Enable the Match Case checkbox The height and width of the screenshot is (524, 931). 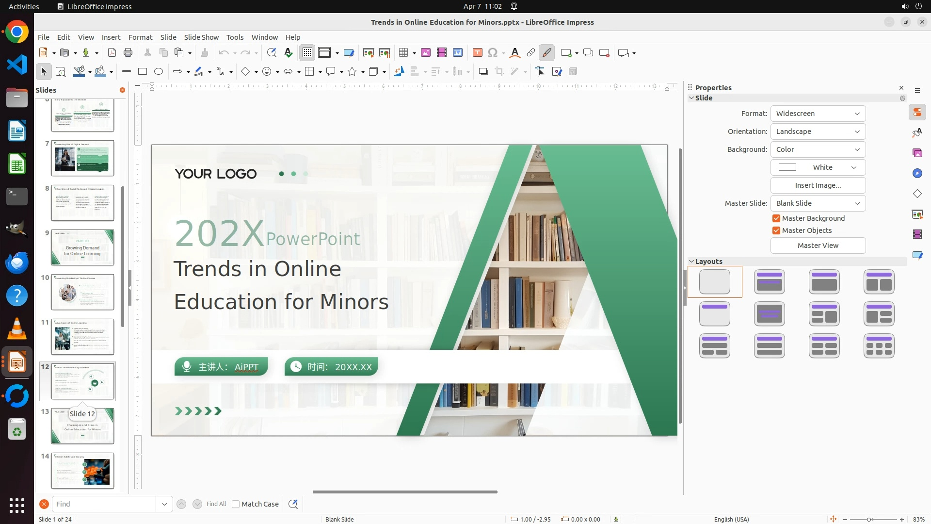(x=236, y=504)
